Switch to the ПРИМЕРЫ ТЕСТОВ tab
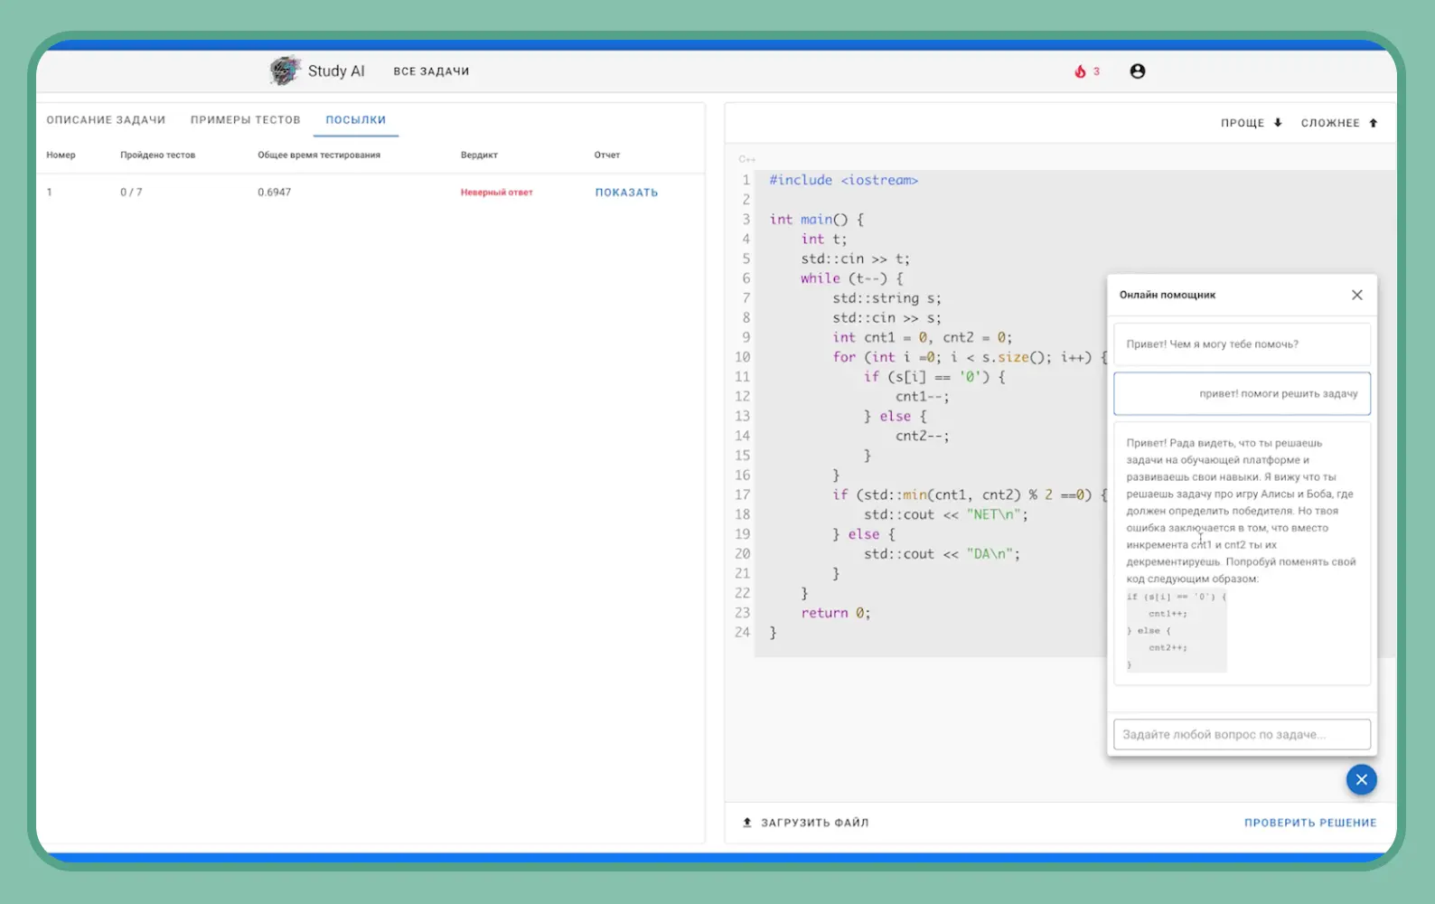This screenshot has width=1435, height=904. point(245,119)
